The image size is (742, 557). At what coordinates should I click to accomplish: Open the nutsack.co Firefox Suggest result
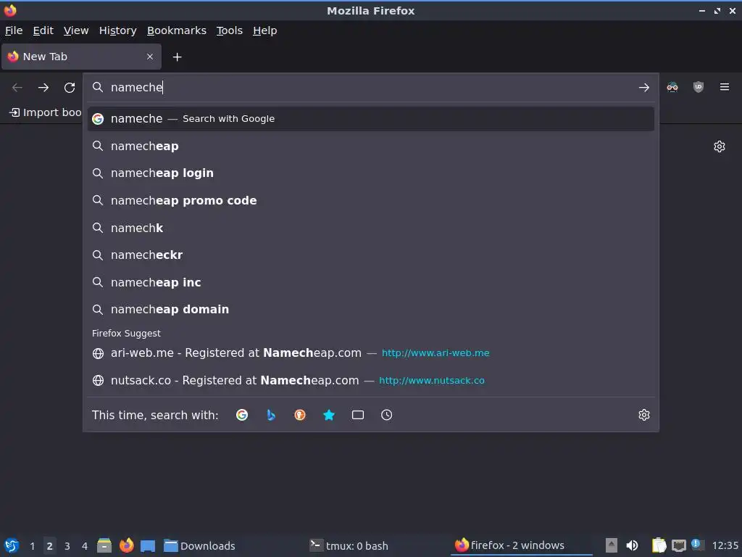[x=370, y=380]
